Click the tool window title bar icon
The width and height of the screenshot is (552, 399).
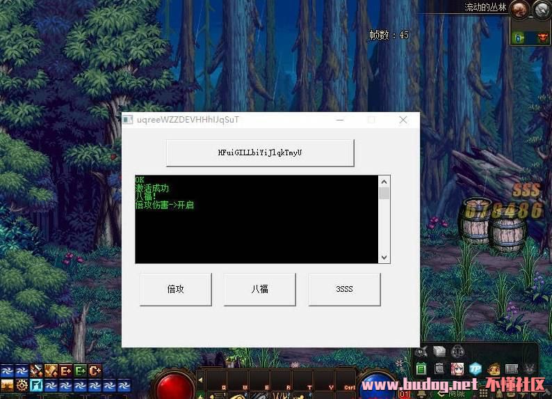pyautogui.click(x=127, y=120)
